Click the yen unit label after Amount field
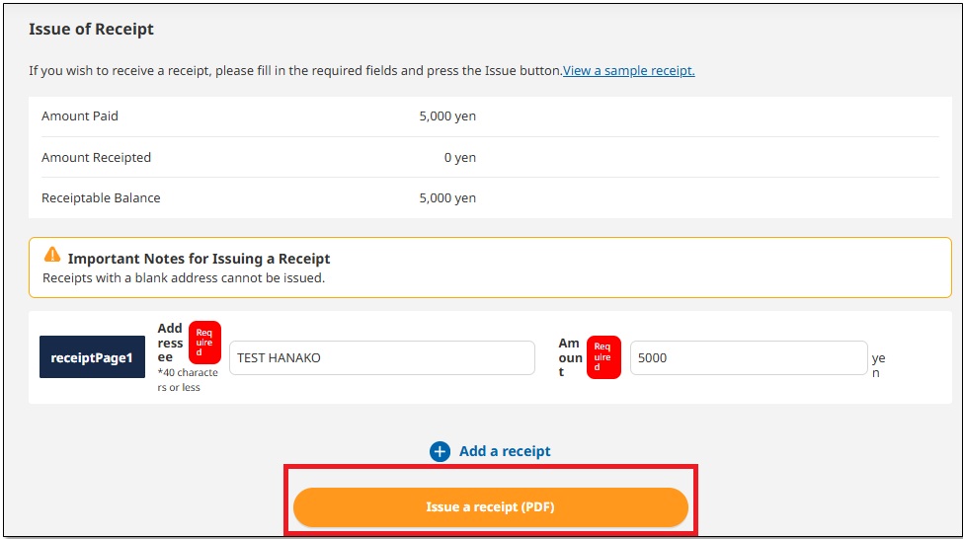This screenshot has width=963, height=539. pos(878,366)
